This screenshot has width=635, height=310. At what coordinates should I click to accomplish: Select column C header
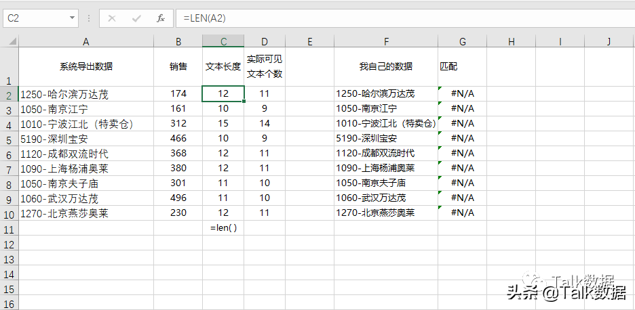pyautogui.click(x=224, y=41)
